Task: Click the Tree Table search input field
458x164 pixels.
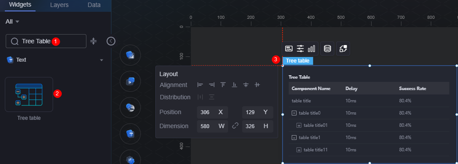Action: pyautogui.click(x=46, y=41)
